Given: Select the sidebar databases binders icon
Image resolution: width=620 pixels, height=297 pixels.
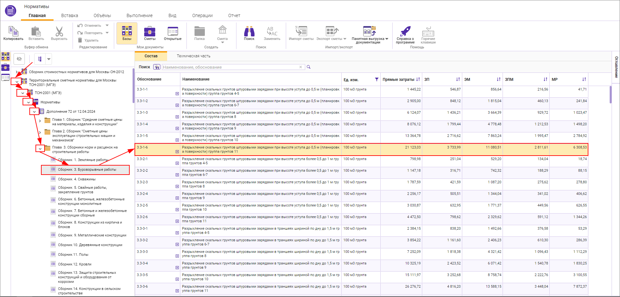Looking at the screenshot, I should point(5,56).
